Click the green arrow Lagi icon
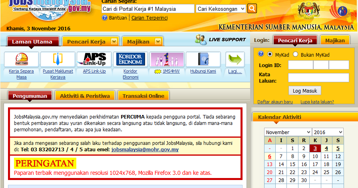Image resolution: width=358 pixels, height=188 pixels. point(235,59)
